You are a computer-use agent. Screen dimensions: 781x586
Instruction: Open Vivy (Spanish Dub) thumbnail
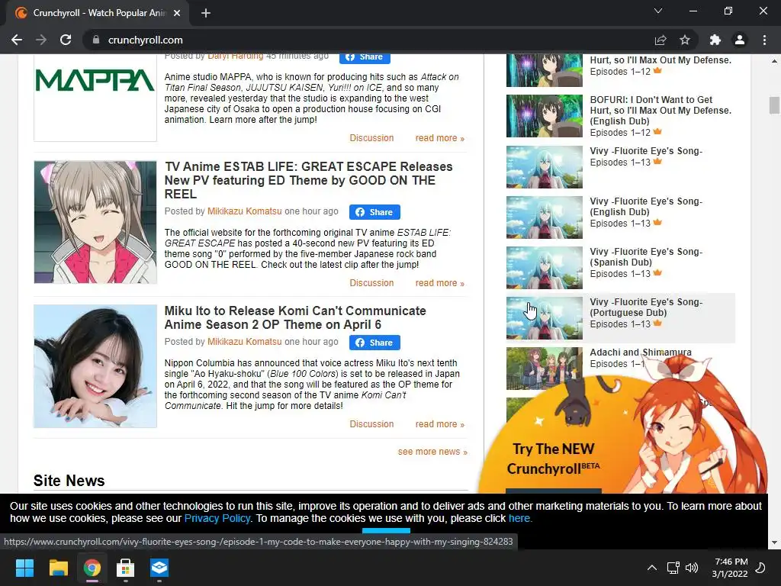pyautogui.click(x=545, y=268)
